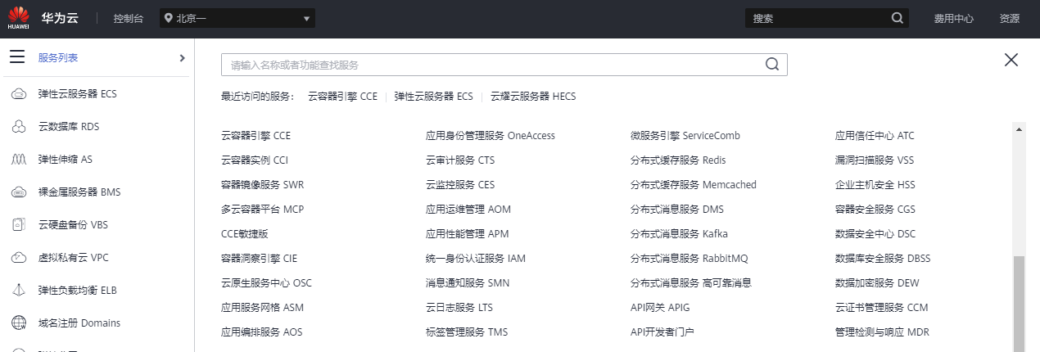This screenshot has height=352, width=1040.
Task: Open 费用中心 in top bar
Action: click(x=954, y=18)
